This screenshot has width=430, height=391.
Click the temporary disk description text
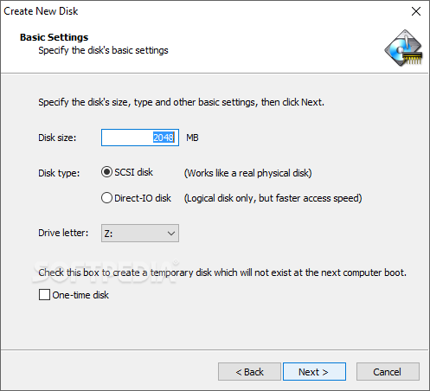click(x=222, y=272)
